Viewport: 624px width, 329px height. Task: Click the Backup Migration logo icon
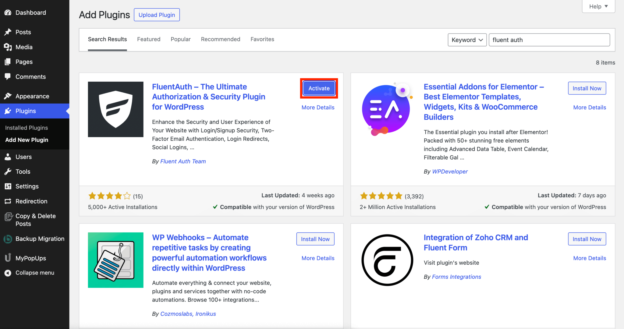[8, 239]
